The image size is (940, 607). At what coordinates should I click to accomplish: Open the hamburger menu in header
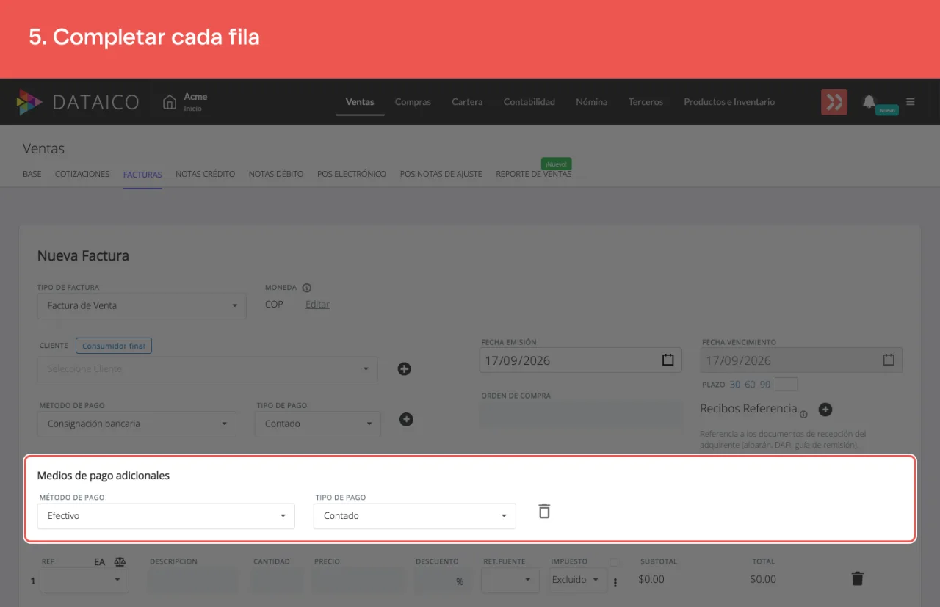pos(911,102)
